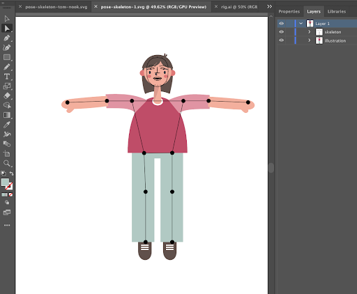Expand the skeleton sublayer

(x=310, y=32)
